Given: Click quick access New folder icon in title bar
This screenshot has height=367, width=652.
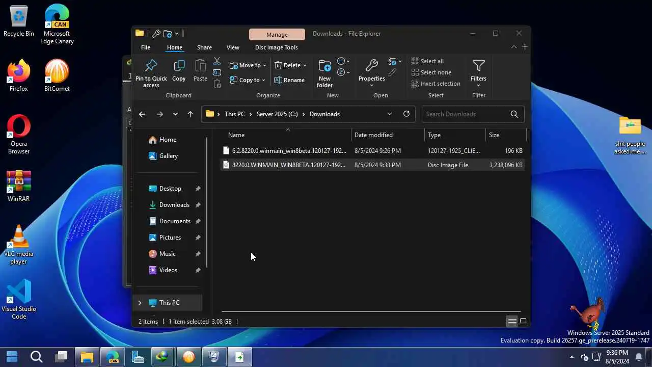Looking at the screenshot, I should [x=168, y=34].
